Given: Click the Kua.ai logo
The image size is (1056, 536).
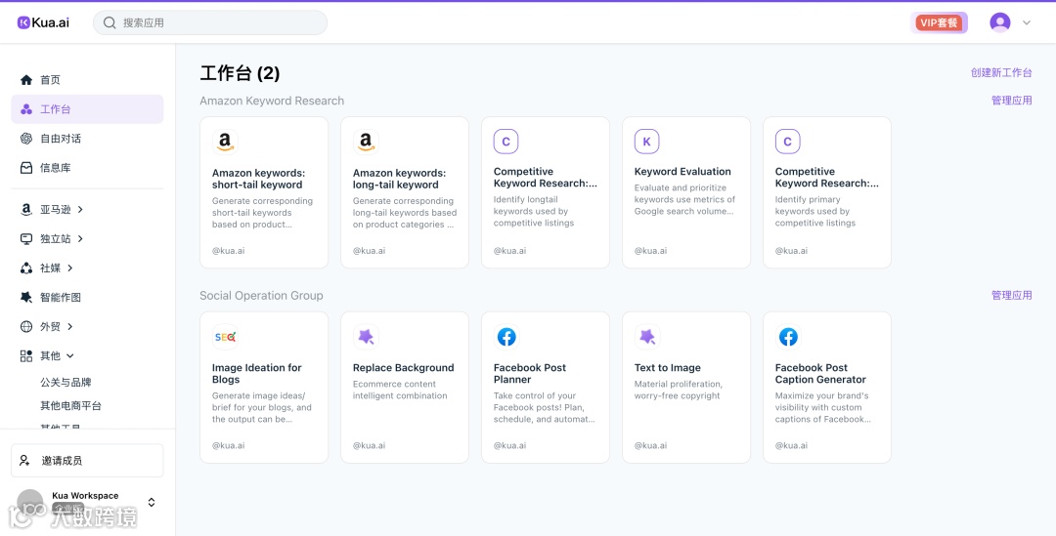Looking at the screenshot, I should click(43, 22).
